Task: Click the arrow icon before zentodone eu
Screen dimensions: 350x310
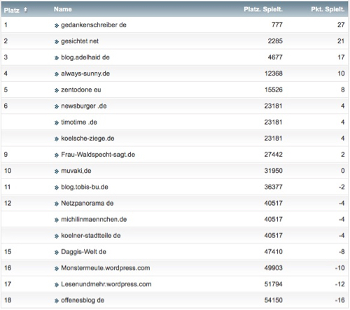Action: click(57, 90)
